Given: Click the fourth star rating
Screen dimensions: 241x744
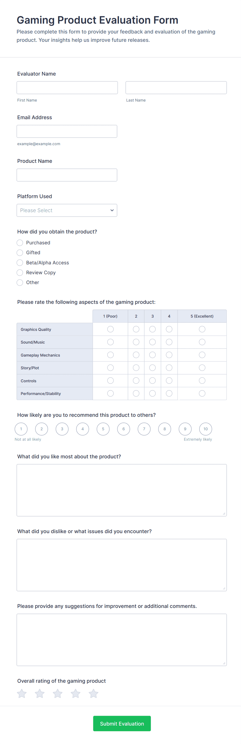Looking at the screenshot, I should (x=75, y=693).
